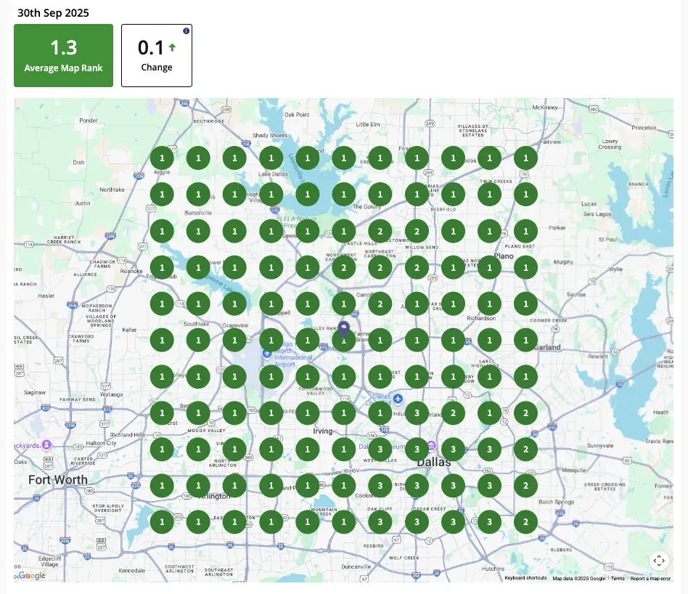Click the 'Watauga' map label
The width and height of the screenshot is (688, 594).
point(112,394)
